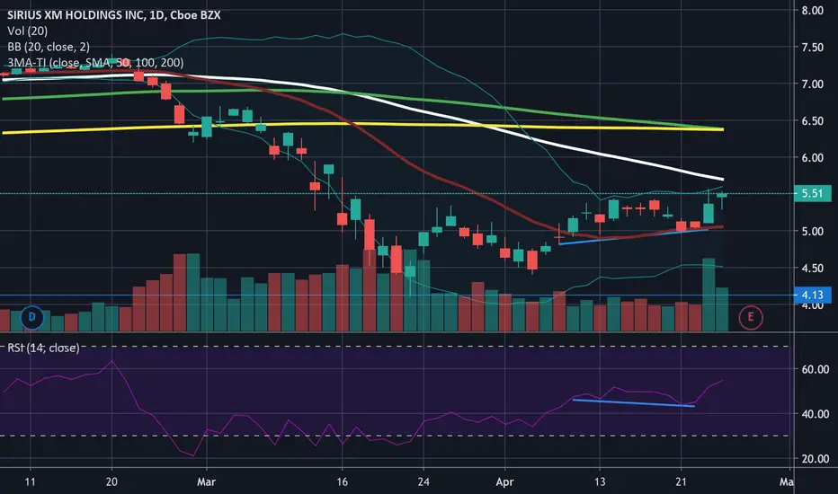The width and height of the screenshot is (838, 494).
Task: Click the Apr label on time axis
Action: (x=504, y=481)
